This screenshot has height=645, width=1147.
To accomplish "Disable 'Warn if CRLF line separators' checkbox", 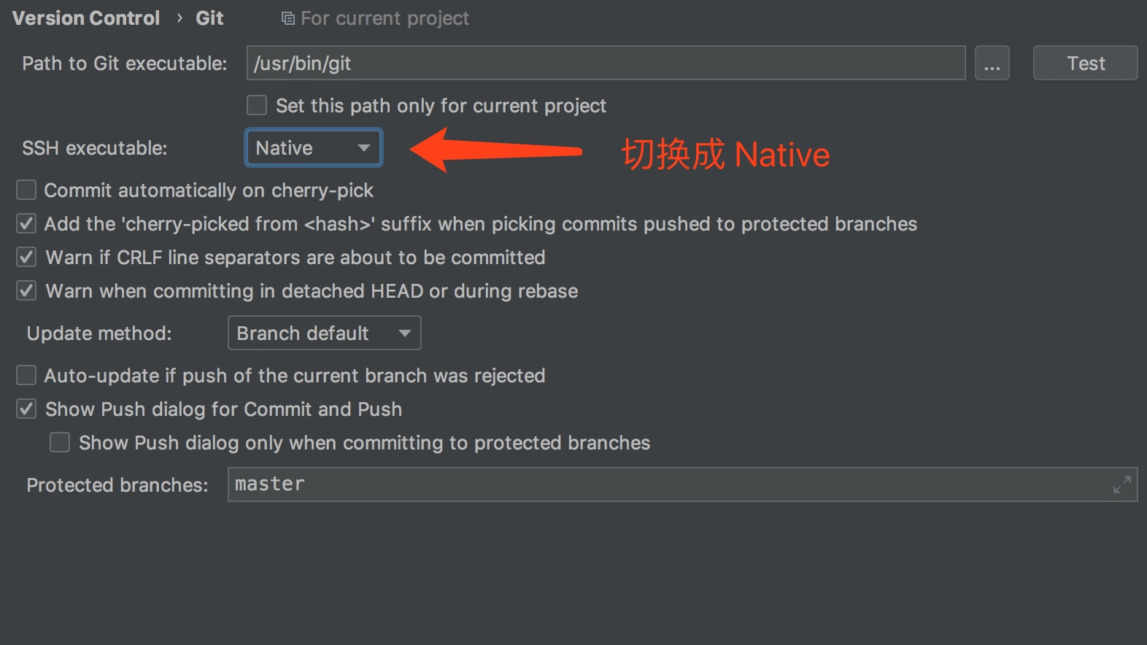I will click(x=26, y=258).
